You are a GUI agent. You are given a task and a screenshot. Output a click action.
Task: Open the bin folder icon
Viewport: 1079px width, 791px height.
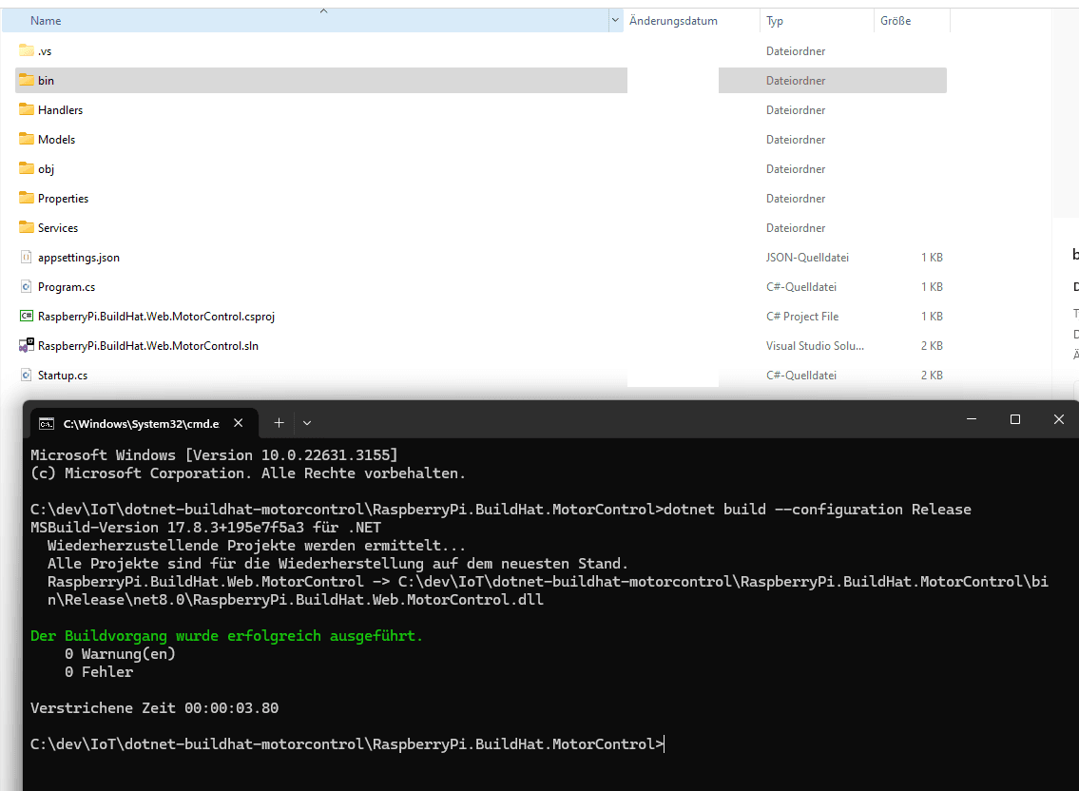[27, 80]
